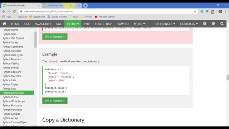Open Python Tuples in sidebar
Viewport: 229px width, 129px height.
coord(10,85)
